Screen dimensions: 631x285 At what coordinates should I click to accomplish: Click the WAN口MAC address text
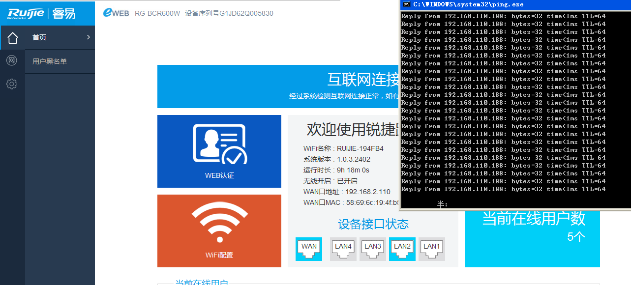click(x=351, y=202)
